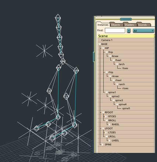
Task: Click the panel's top teal grab handle
Action: [x=126, y=19]
